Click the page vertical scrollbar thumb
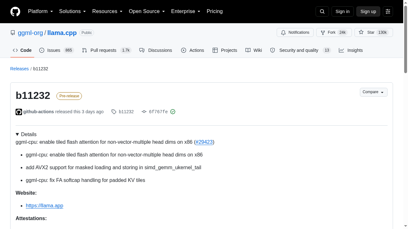This screenshot has height=229, width=408. [x=405, y=39]
